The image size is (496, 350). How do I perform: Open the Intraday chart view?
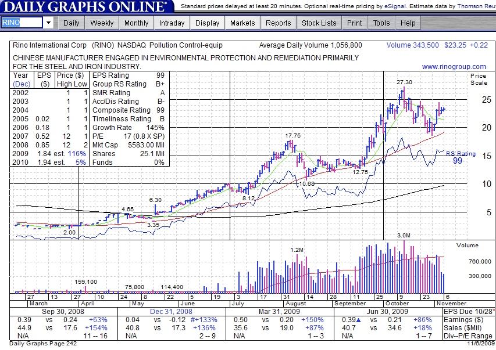(x=172, y=23)
